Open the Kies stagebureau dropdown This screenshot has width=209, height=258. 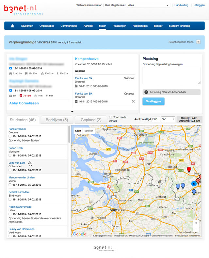click(x=148, y=5)
